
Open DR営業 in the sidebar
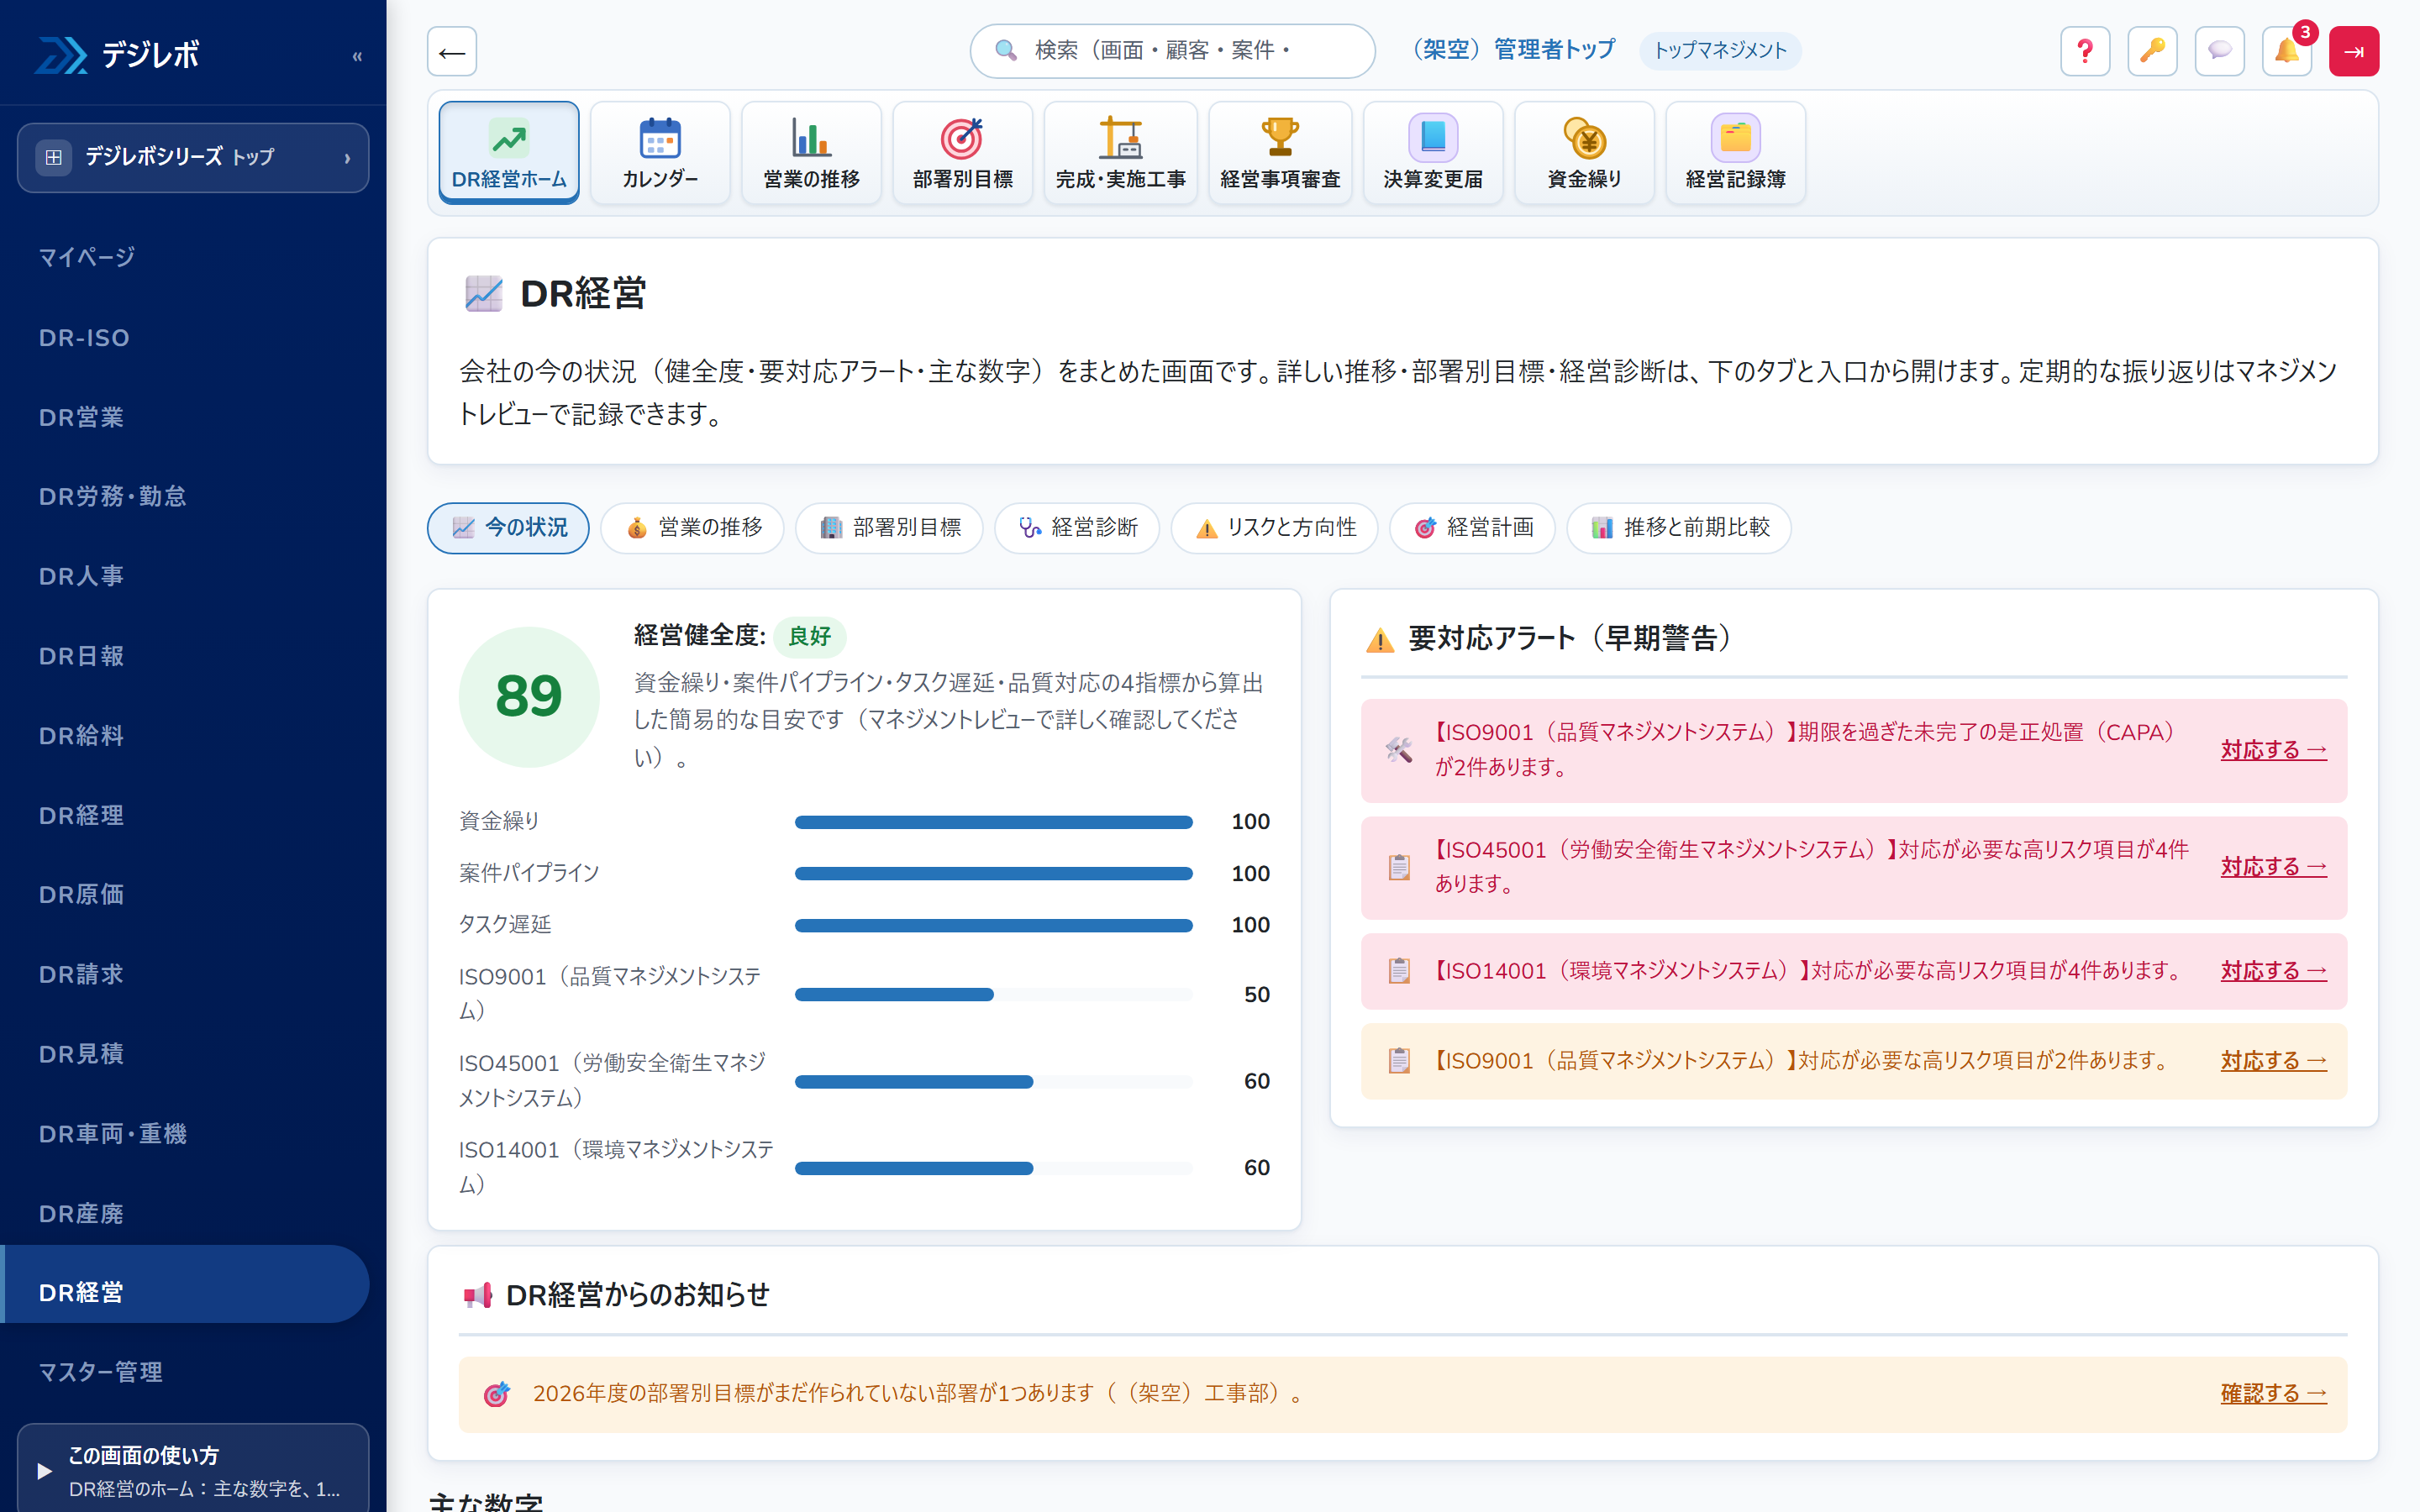click(185, 417)
